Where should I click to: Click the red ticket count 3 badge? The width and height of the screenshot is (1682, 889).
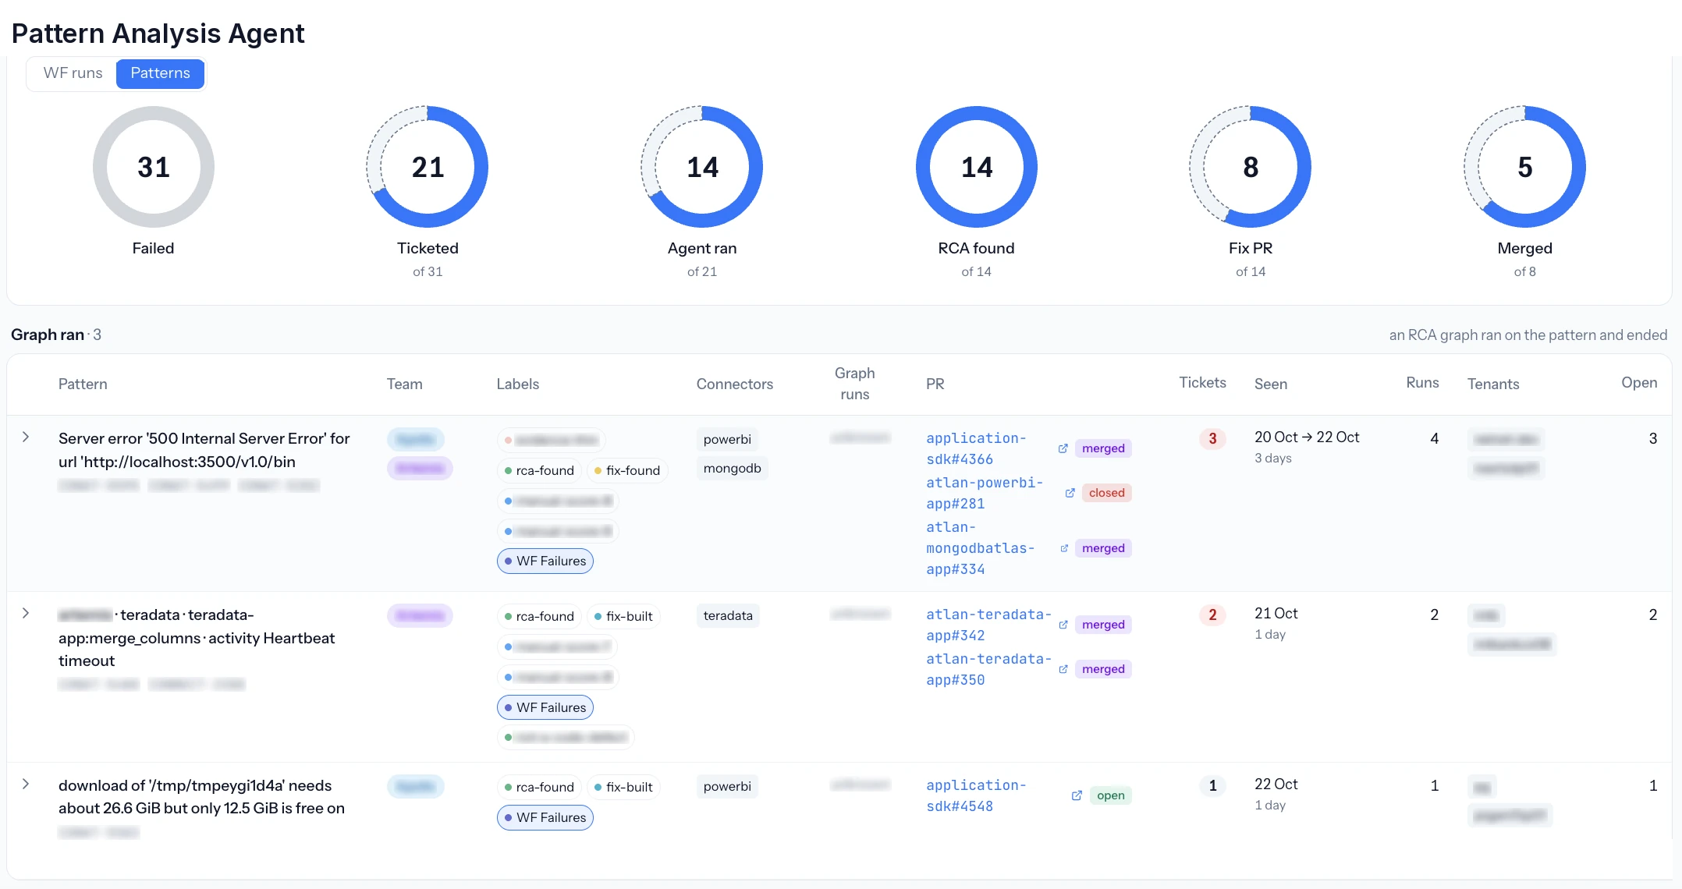click(1212, 438)
